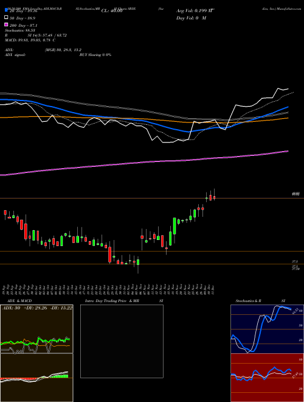Click the '37.5' price axis label
304x402 pixels.
295,261
